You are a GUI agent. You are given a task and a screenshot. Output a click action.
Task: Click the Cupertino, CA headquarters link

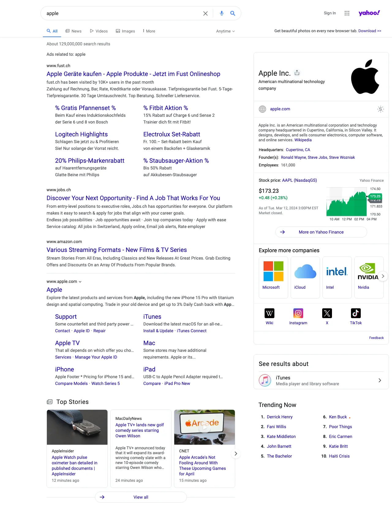click(x=298, y=150)
